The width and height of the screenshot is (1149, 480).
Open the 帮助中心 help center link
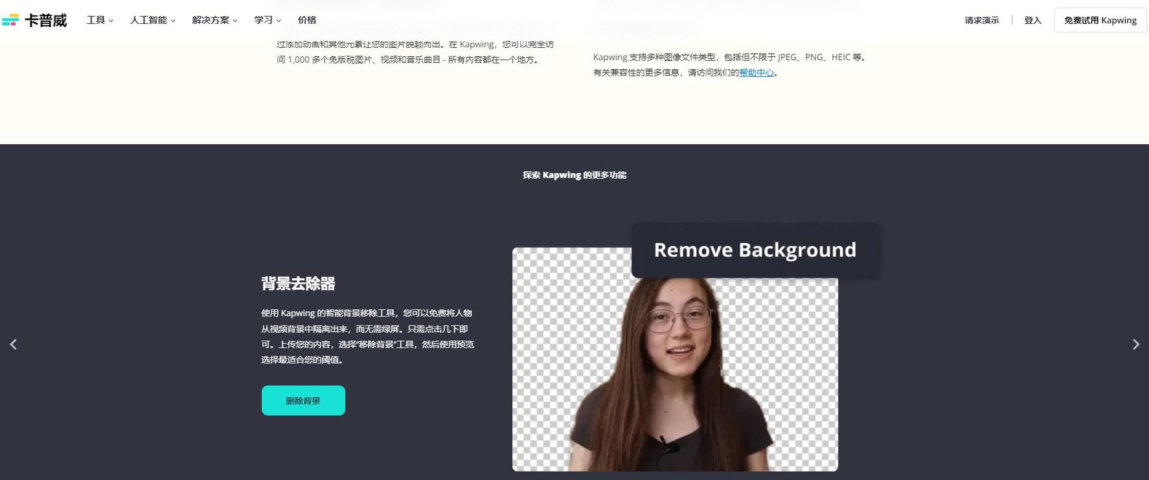pyautogui.click(x=757, y=72)
